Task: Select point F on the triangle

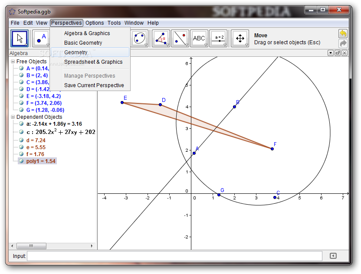Action: 272,149
